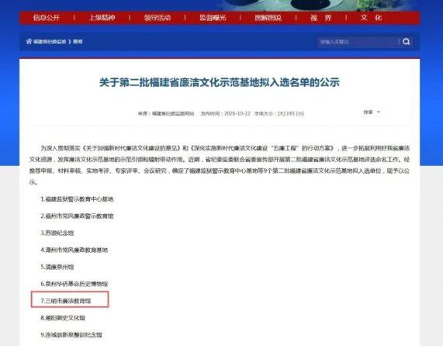Image resolution: width=443 pixels, height=349 pixels.
Task: Open the 信息公开 menu item
Action: 47,18
